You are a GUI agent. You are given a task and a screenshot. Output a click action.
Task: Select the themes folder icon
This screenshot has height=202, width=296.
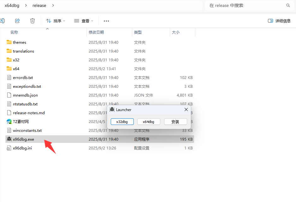[9, 42]
